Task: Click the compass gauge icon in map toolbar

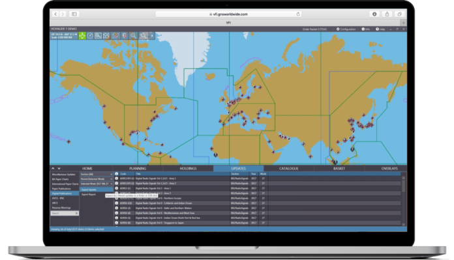Action: click(x=90, y=36)
